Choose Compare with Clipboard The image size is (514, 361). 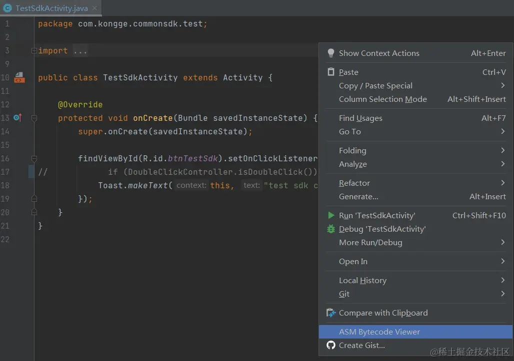[x=415, y=313]
